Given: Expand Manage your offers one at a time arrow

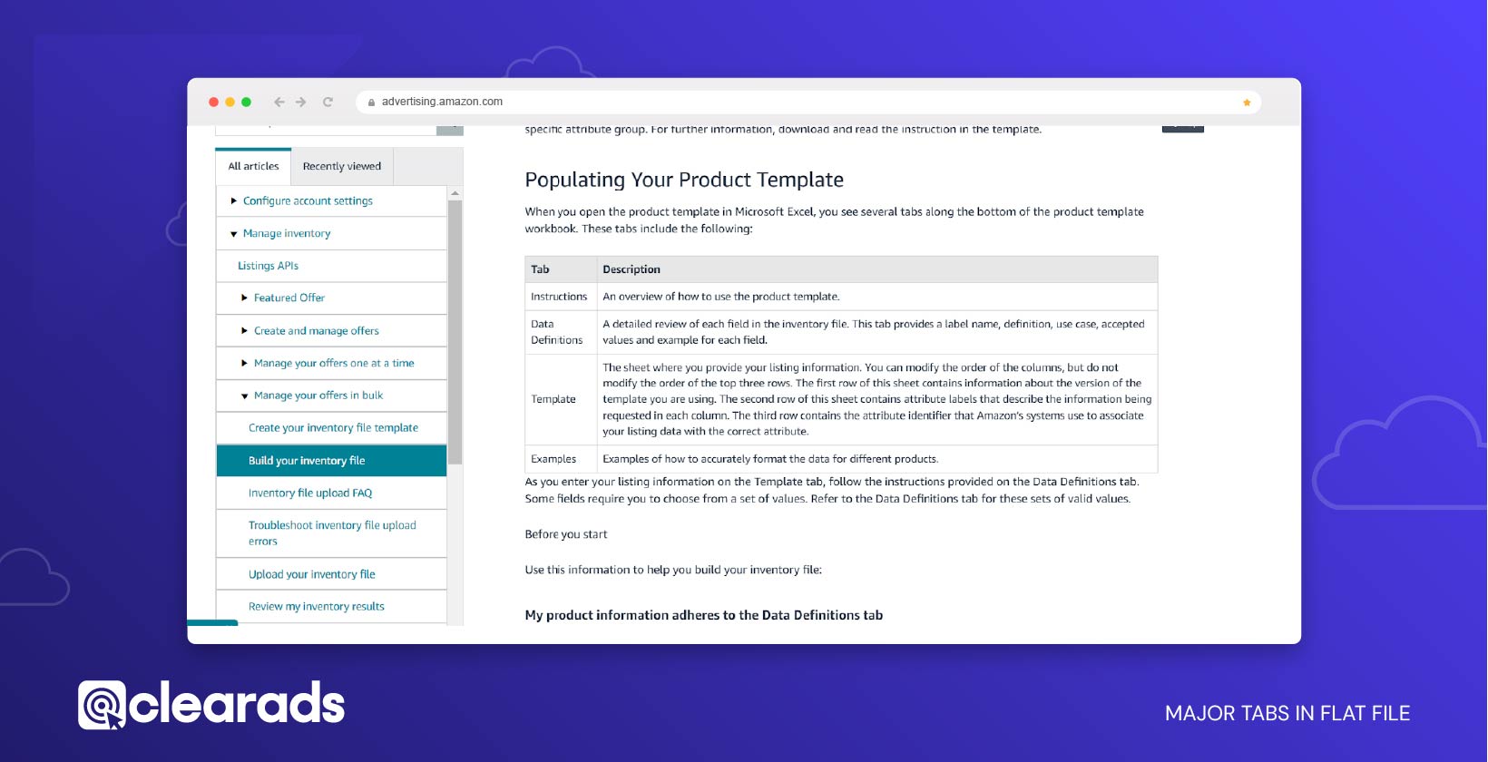Looking at the screenshot, I should tap(244, 363).
